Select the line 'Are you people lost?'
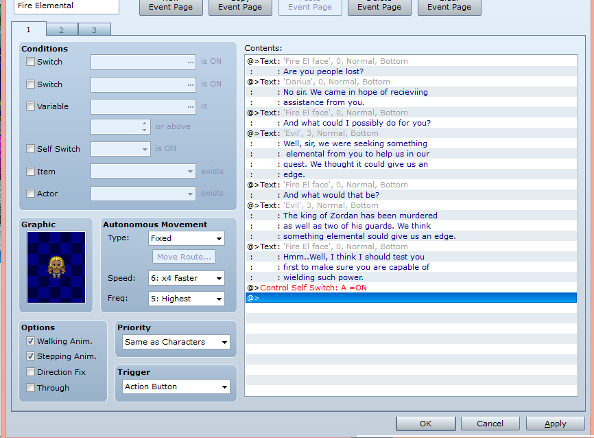 411,71
